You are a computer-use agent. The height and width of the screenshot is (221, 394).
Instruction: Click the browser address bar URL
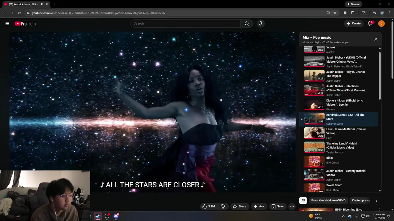coord(98,13)
